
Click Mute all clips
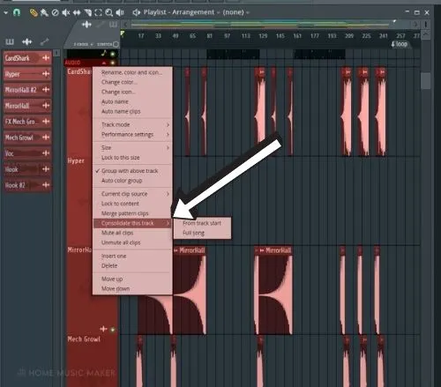(x=132, y=233)
